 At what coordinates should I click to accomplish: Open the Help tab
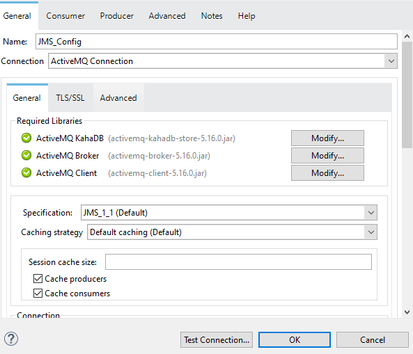(247, 16)
